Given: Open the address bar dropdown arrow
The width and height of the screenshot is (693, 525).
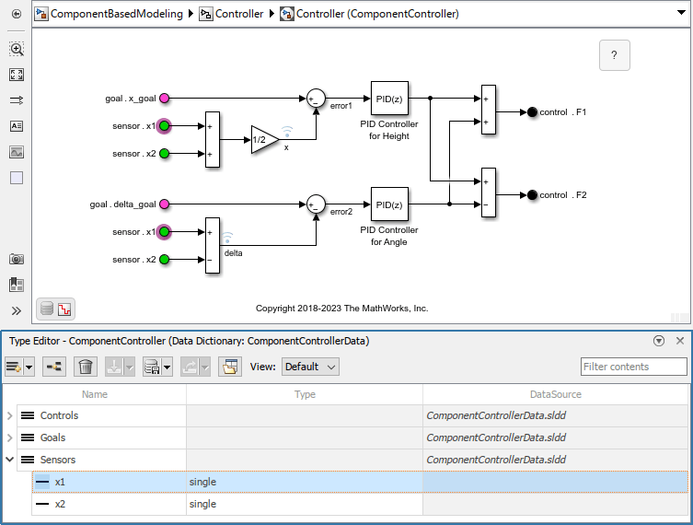Looking at the screenshot, I should click(681, 13).
